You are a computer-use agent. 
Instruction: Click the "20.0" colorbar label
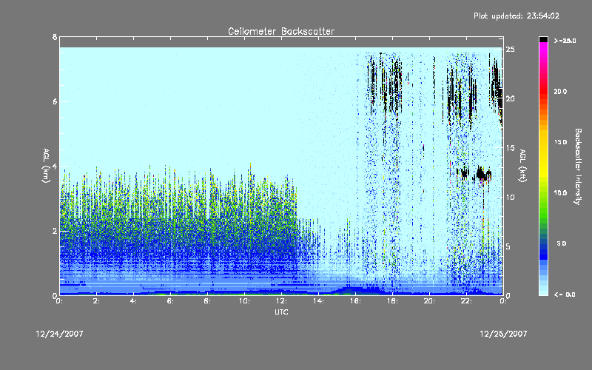(x=561, y=91)
